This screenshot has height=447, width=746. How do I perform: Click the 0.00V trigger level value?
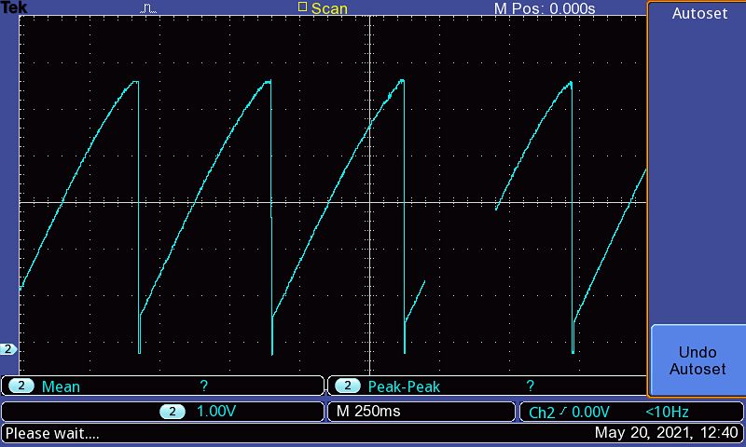[x=589, y=412]
